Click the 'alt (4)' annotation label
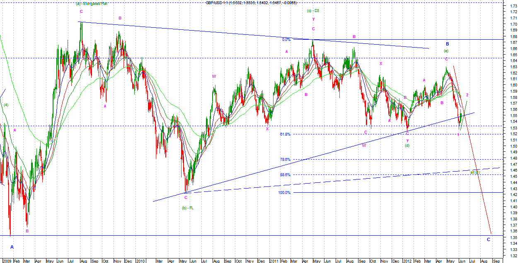 (475, 172)
